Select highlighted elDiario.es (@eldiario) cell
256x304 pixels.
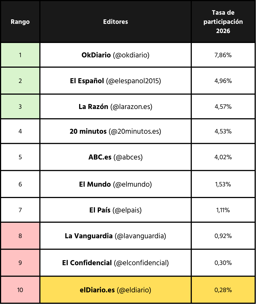pyautogui.click(x=116, y=290)
